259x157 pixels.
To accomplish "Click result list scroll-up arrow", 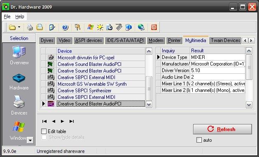I will [249, 51].
